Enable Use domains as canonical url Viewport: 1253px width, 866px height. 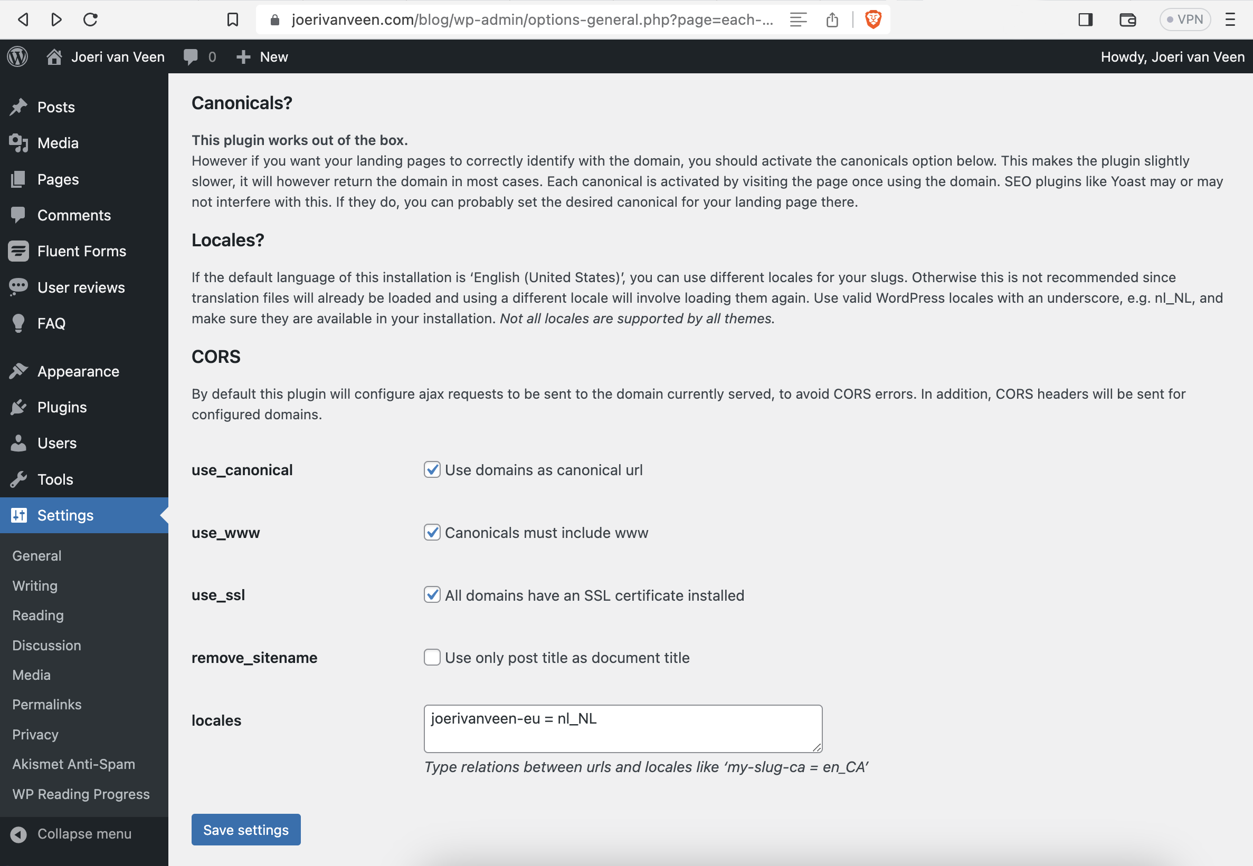coord(432,469)
